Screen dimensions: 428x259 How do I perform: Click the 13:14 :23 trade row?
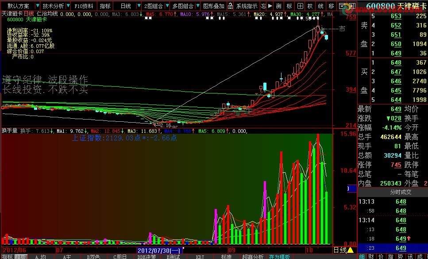pyautogui.click(x=393, y=248)
